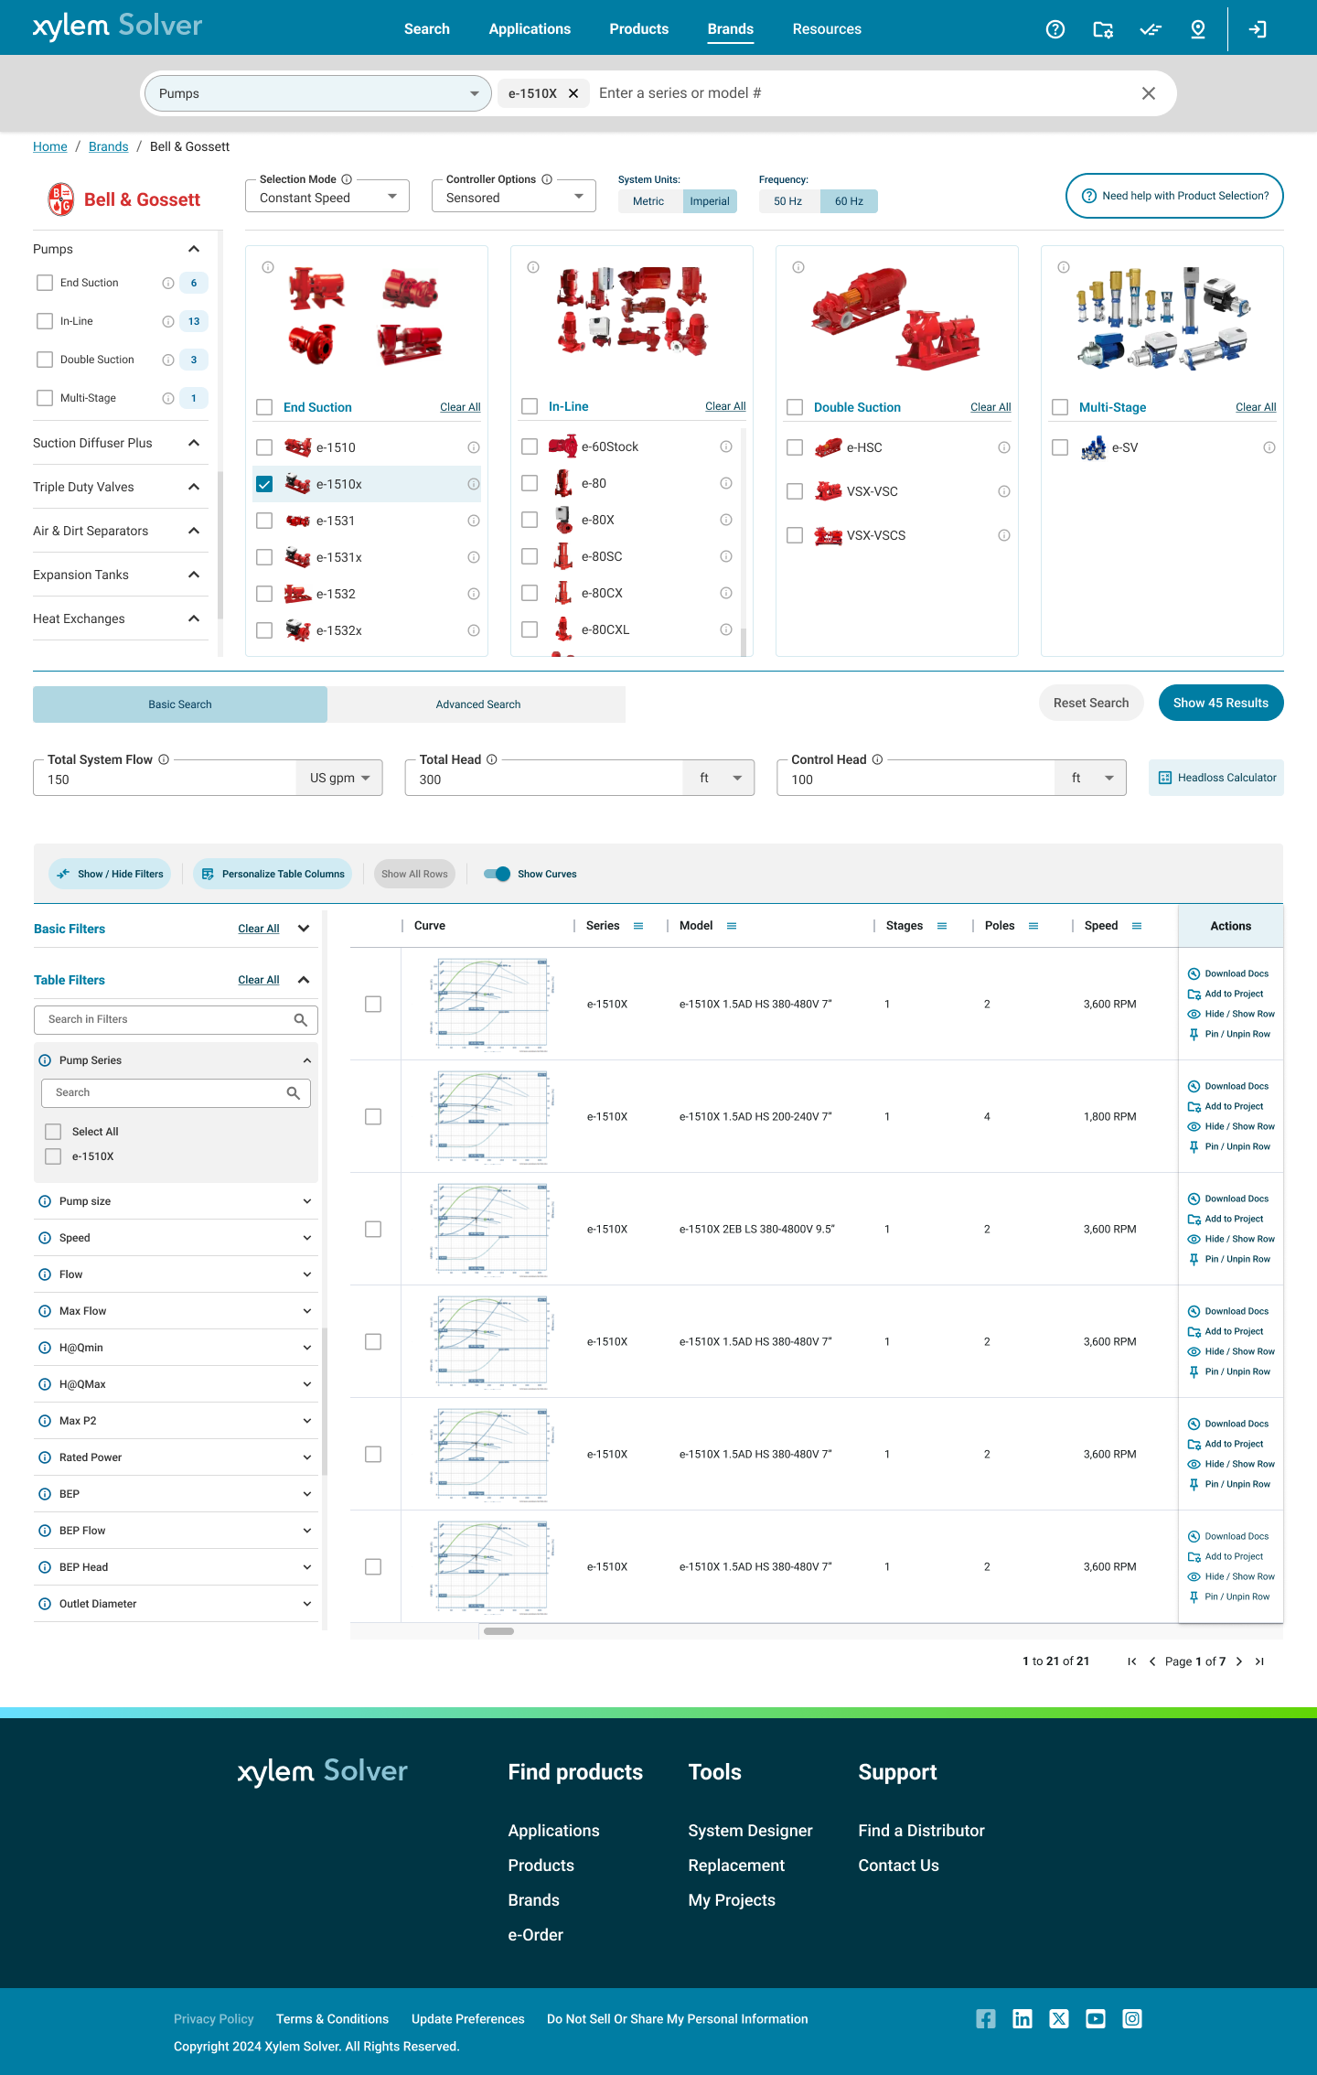Jump to last results page arrow
This screenshot has width=1317, height=2075.
[x=1259, y=1661]
